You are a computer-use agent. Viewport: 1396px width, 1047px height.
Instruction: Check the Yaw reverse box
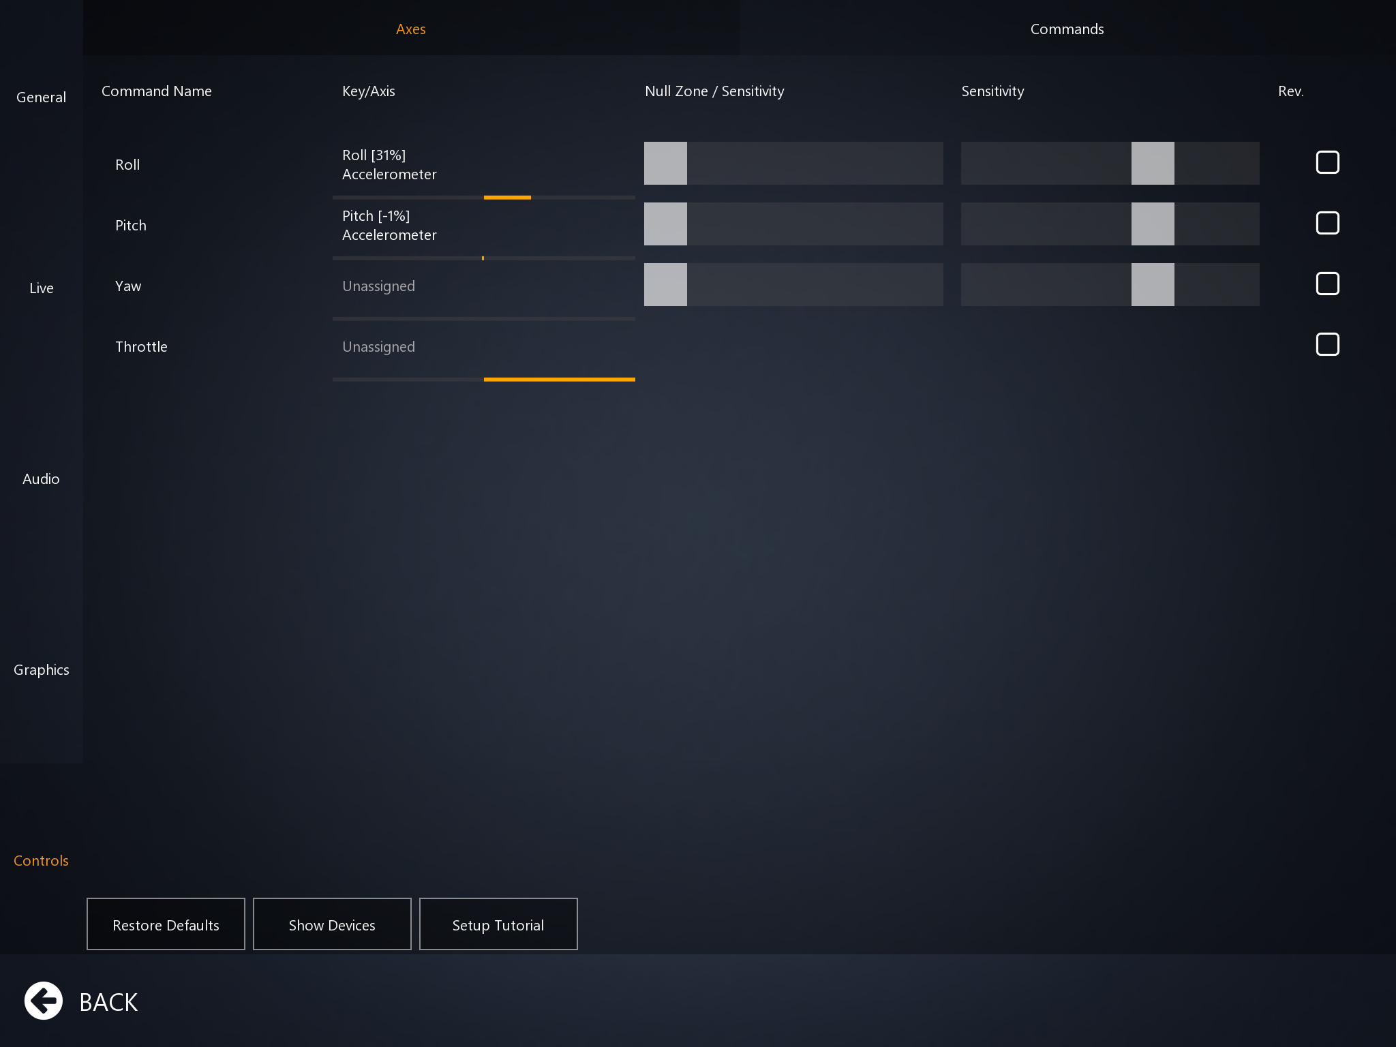pyautogui.click(x=1327, y=284)
